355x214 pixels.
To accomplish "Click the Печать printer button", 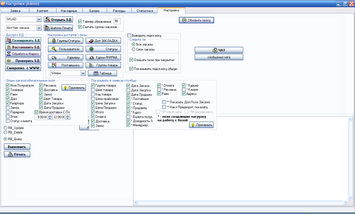I will click(x=17, y=155).
